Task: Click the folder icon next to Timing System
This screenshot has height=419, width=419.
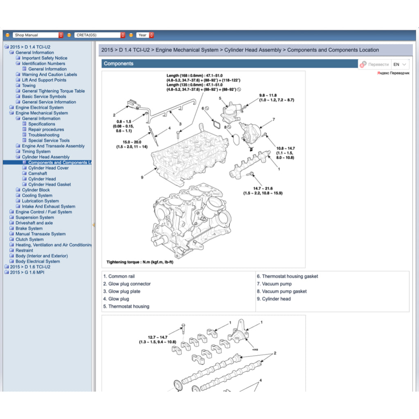Action: [18, 151]
